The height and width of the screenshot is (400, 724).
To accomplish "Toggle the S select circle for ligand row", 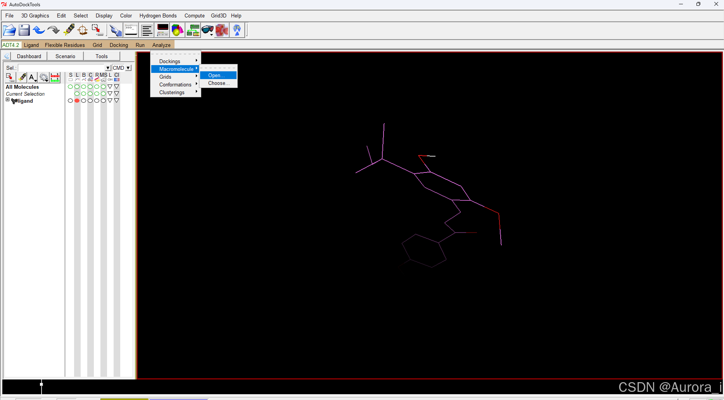I will [x=70, y=101].
